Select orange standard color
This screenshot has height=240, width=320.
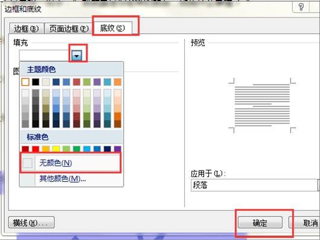46,149
